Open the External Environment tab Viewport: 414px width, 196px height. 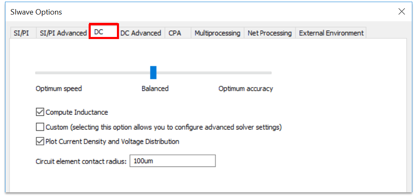pyautogui.click(x=331, y=33)
